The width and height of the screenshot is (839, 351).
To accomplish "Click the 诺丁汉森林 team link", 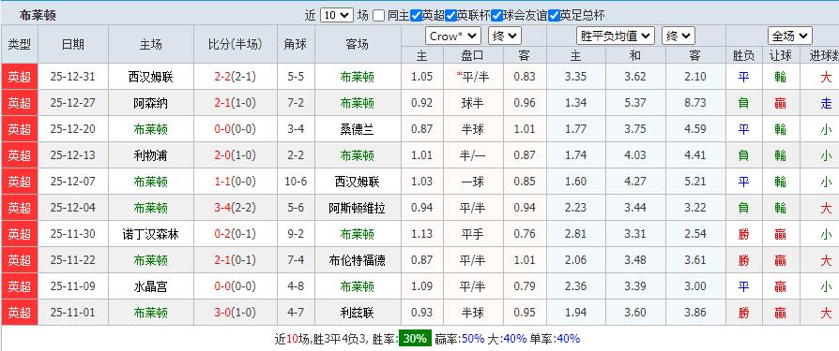I will [150, 234].
